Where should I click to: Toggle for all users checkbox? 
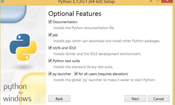tap(76, 74)
